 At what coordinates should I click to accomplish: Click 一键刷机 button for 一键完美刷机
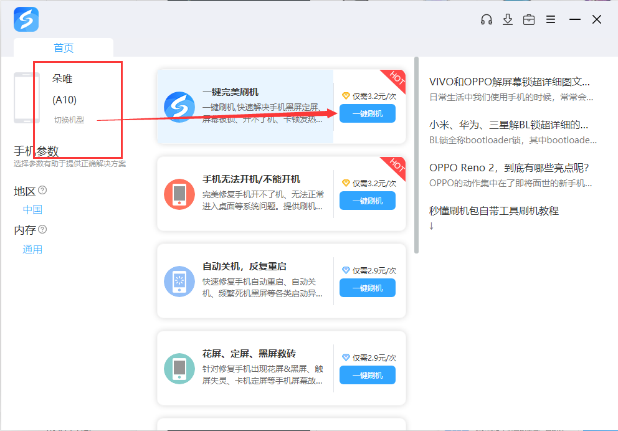[368, 113]
